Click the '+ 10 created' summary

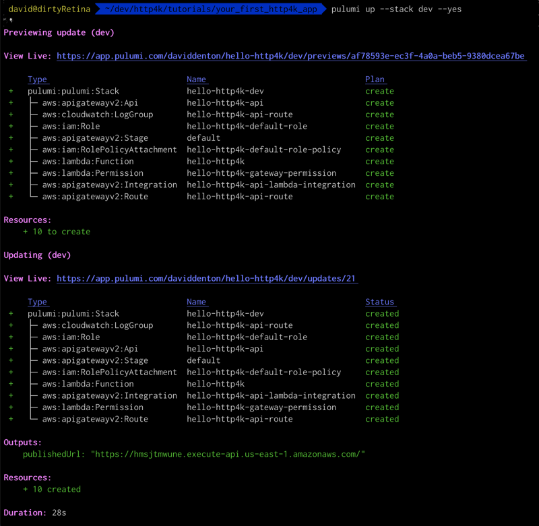(x=52, y=489)
